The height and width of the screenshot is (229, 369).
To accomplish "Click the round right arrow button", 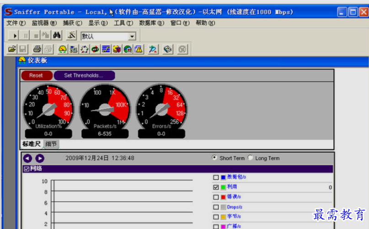I will (40, 158).
